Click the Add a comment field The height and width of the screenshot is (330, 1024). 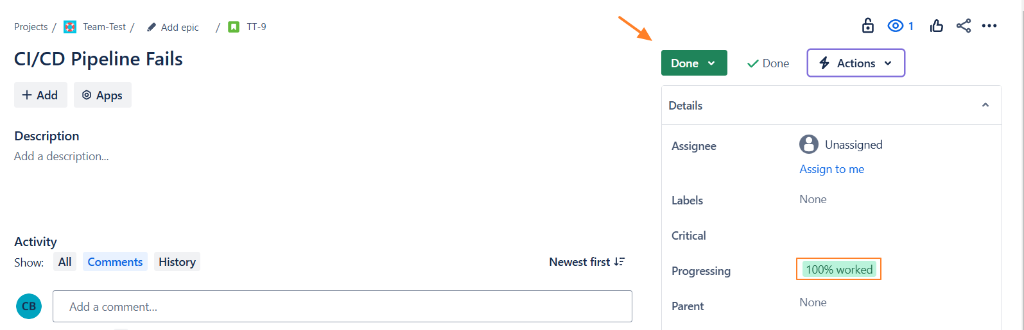(342, 306)
